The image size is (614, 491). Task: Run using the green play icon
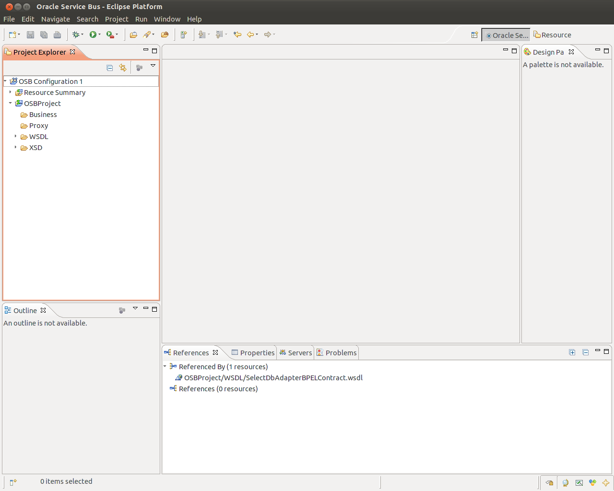point(93,35)
